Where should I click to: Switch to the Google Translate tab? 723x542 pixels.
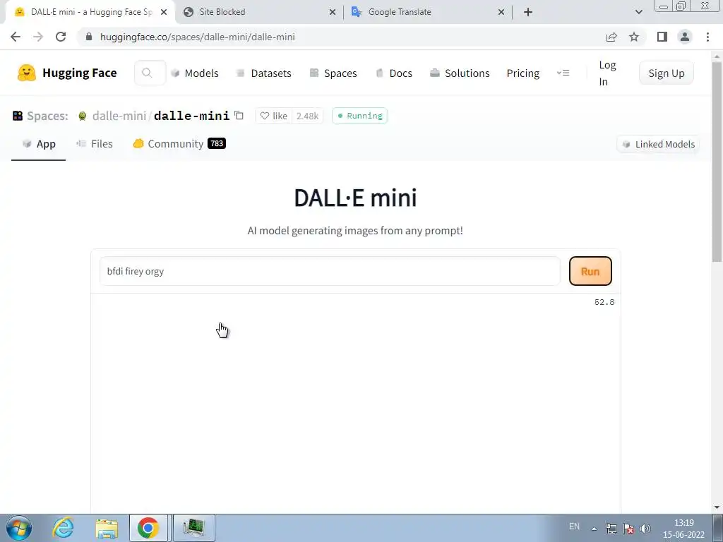(428, 12)
